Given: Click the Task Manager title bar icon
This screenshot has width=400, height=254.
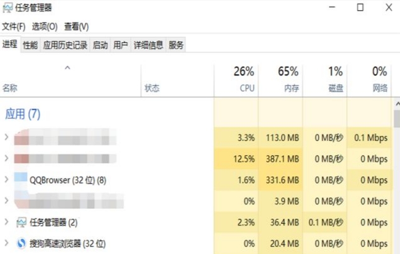Looking at the screenshot, I should 7,8.
